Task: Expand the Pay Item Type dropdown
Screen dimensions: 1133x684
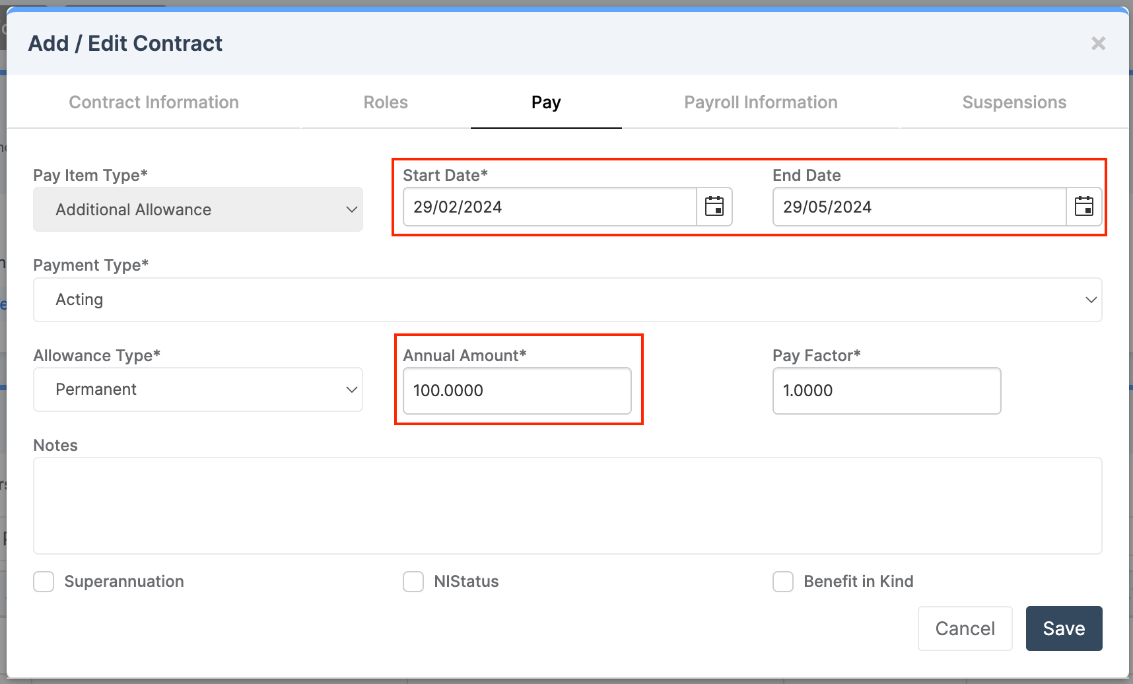Action: [198, 209]
